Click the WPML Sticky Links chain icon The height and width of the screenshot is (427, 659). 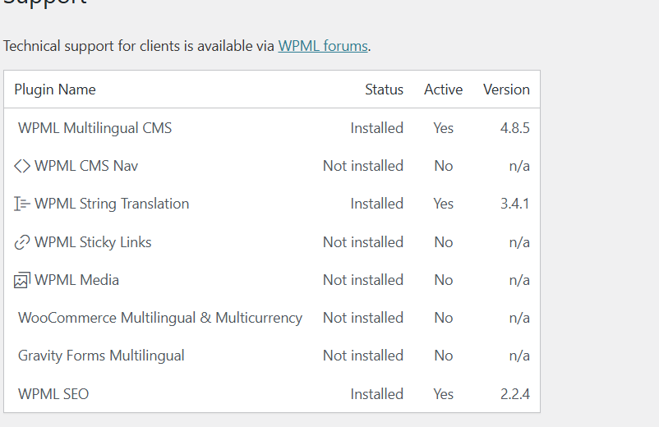click(x=22, y=242)
